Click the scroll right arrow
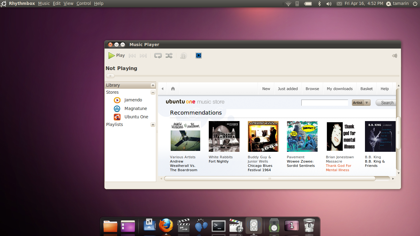 pos(393,179)
